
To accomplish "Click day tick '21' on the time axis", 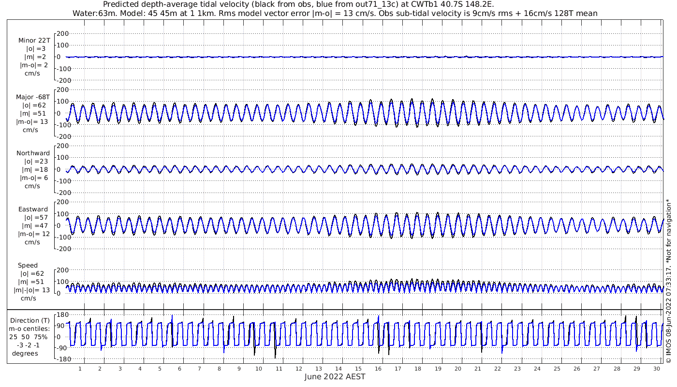I will [478, 369].
